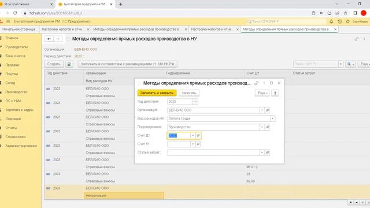Click Записать button in dialog
This screenshot has width=370, height=208.
[x=189, y=93]
